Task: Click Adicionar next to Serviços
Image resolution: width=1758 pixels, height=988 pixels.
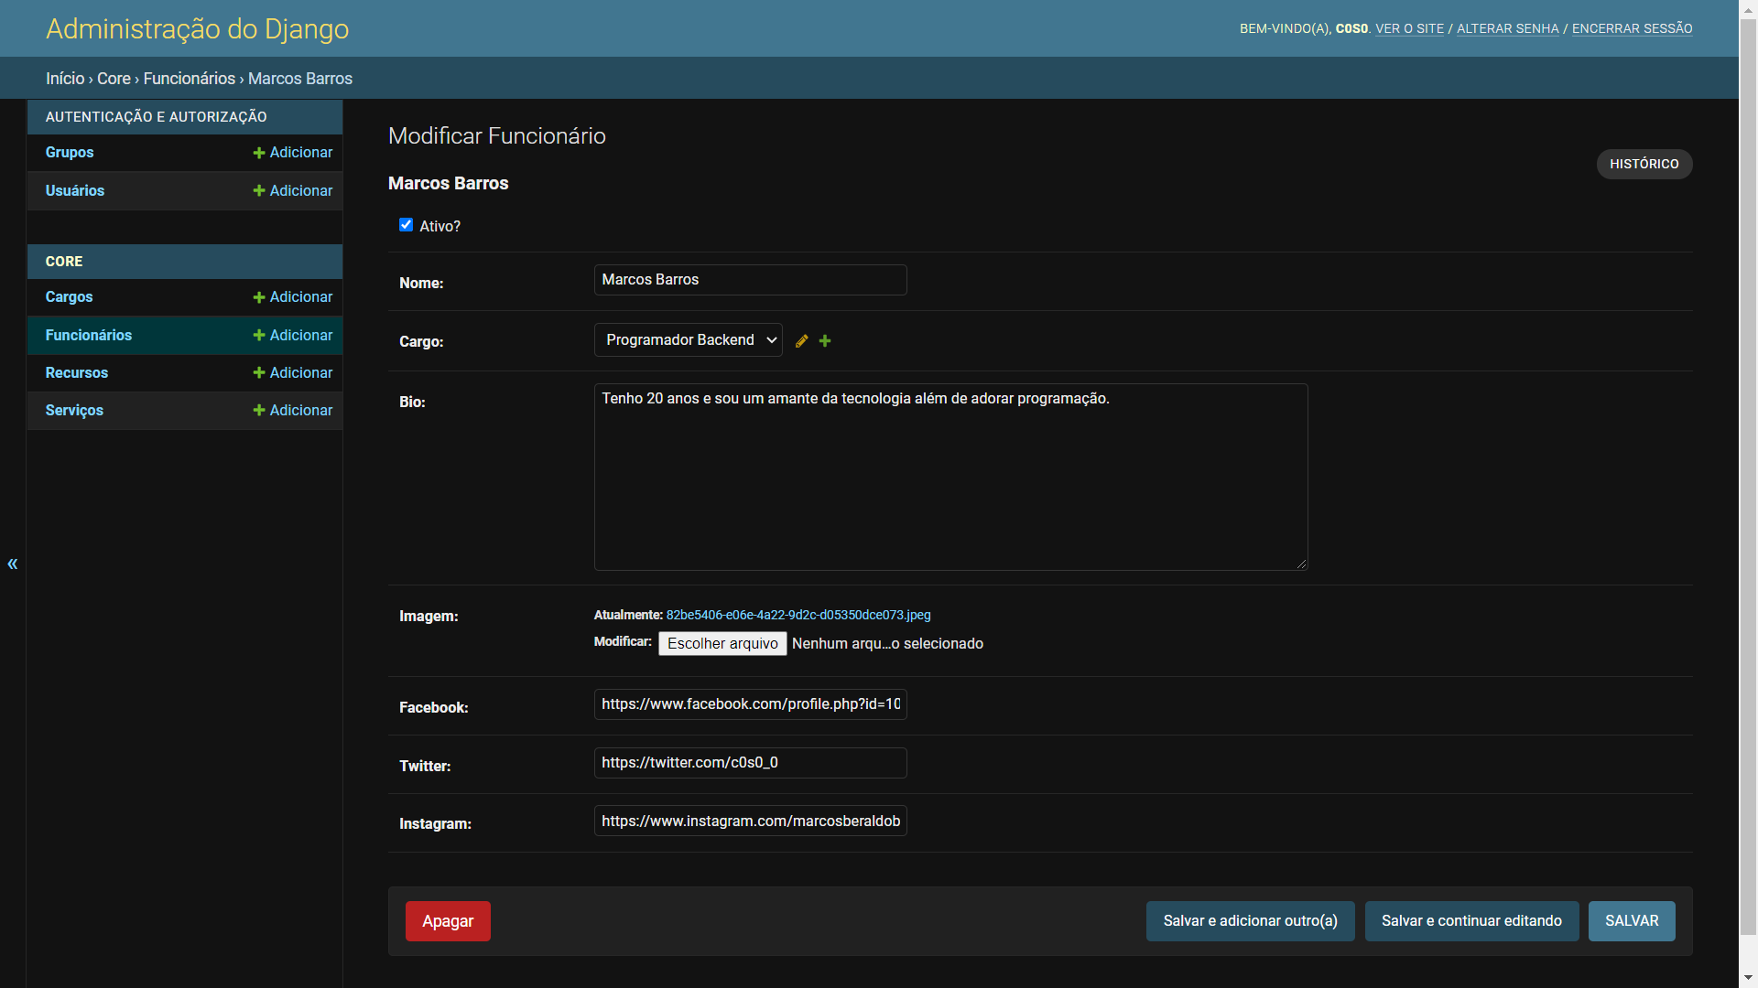Action: pos(293,411)
